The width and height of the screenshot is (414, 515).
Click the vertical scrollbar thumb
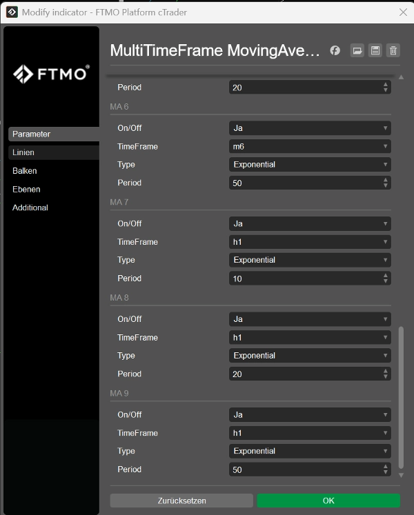[x=401, y=397]
